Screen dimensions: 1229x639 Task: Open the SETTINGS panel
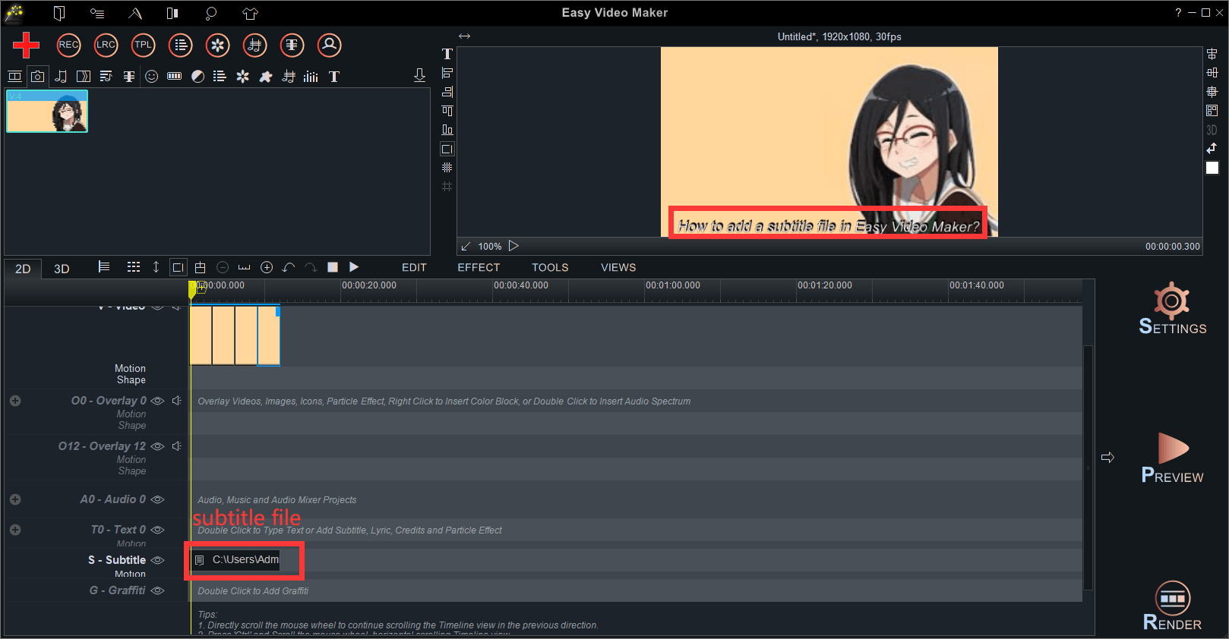(x=1172, y=308)
